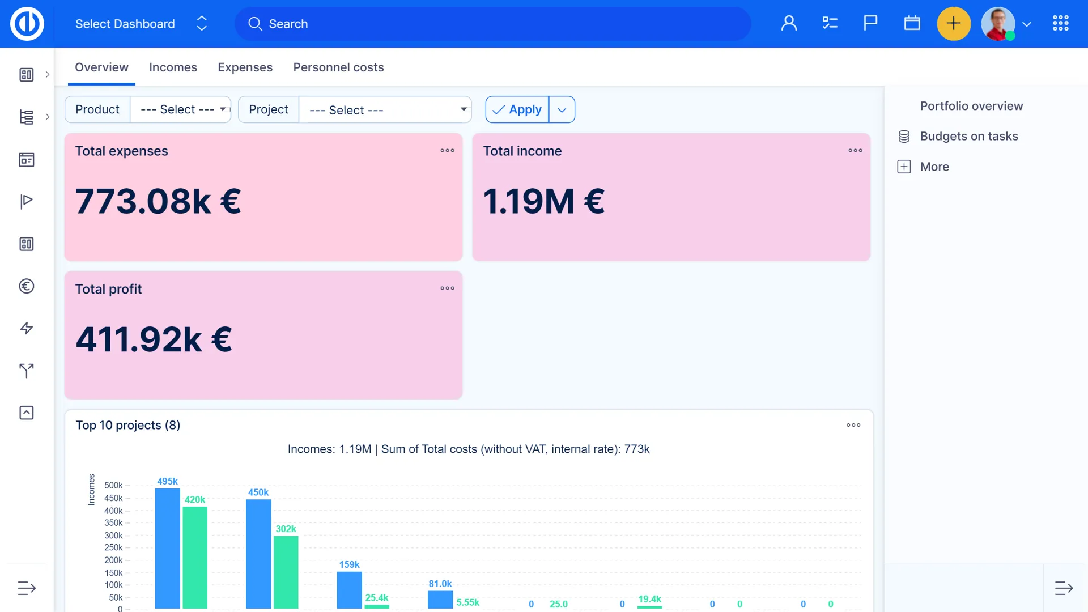Switch to the Personnel costs tab
1088x612 pixels.
pos(338,67)
